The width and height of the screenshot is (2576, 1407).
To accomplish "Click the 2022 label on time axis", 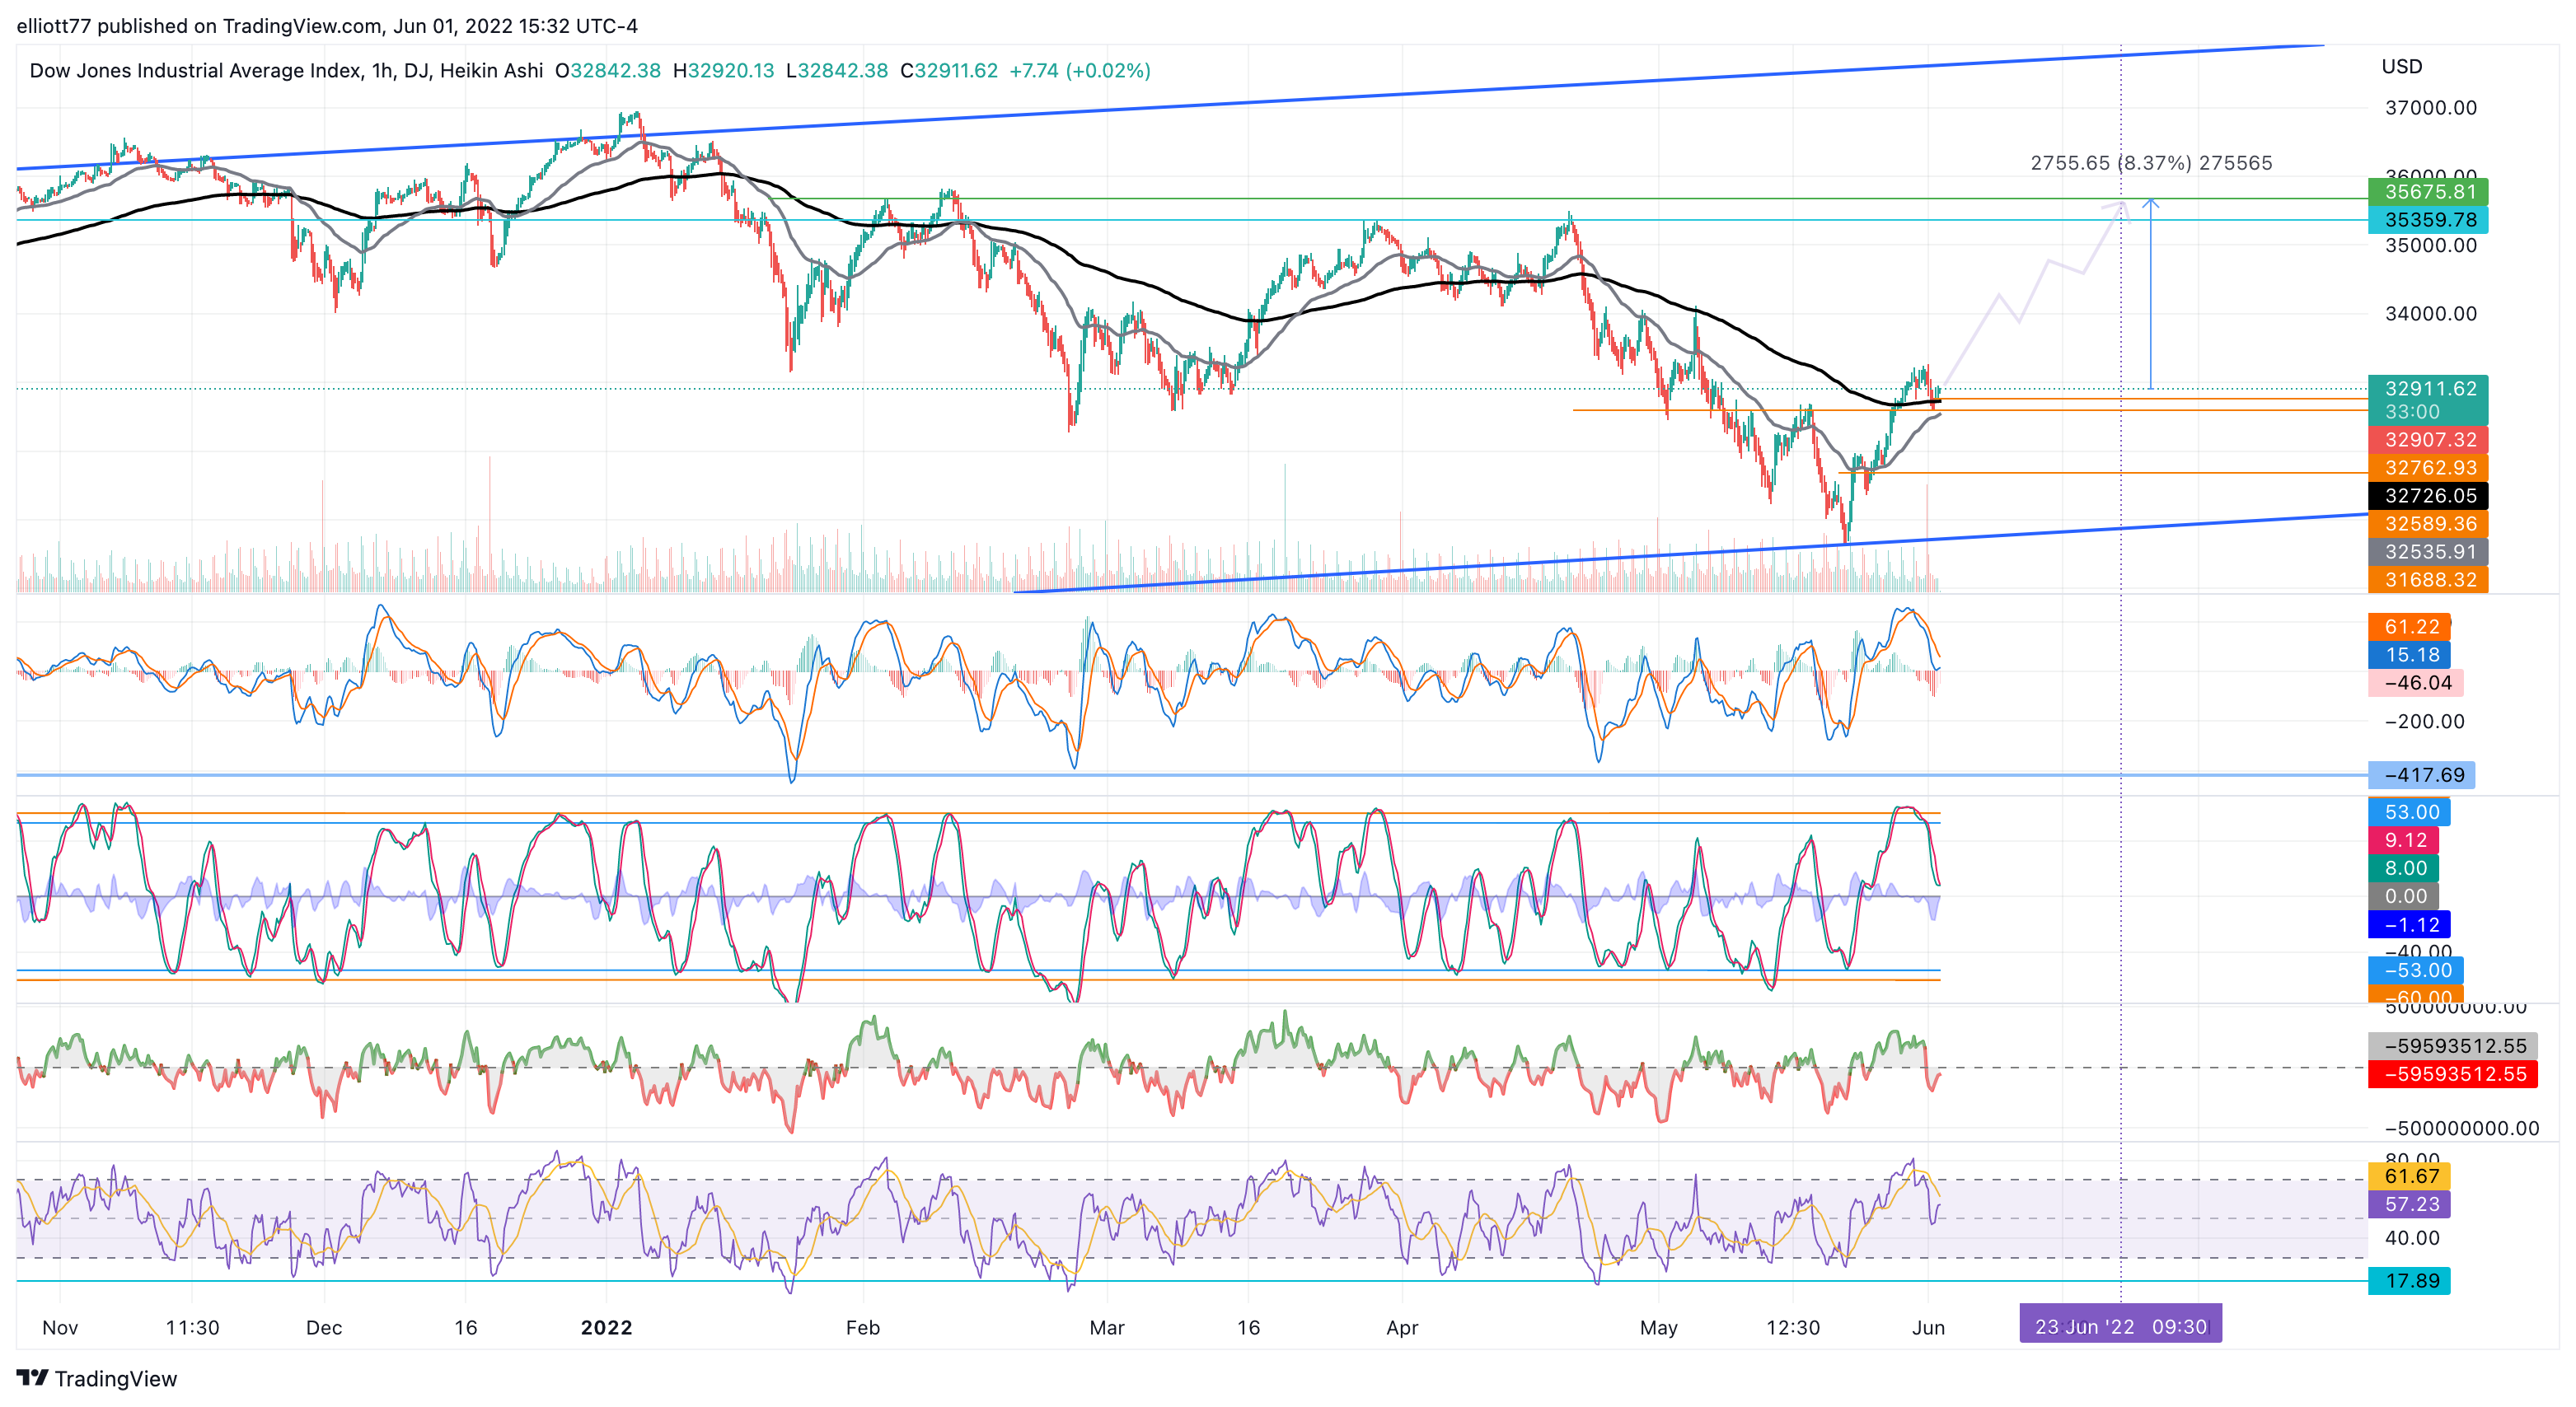I will click(607, 1328).
